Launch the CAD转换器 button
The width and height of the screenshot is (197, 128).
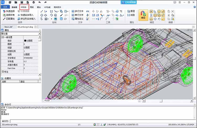[129, 2]
